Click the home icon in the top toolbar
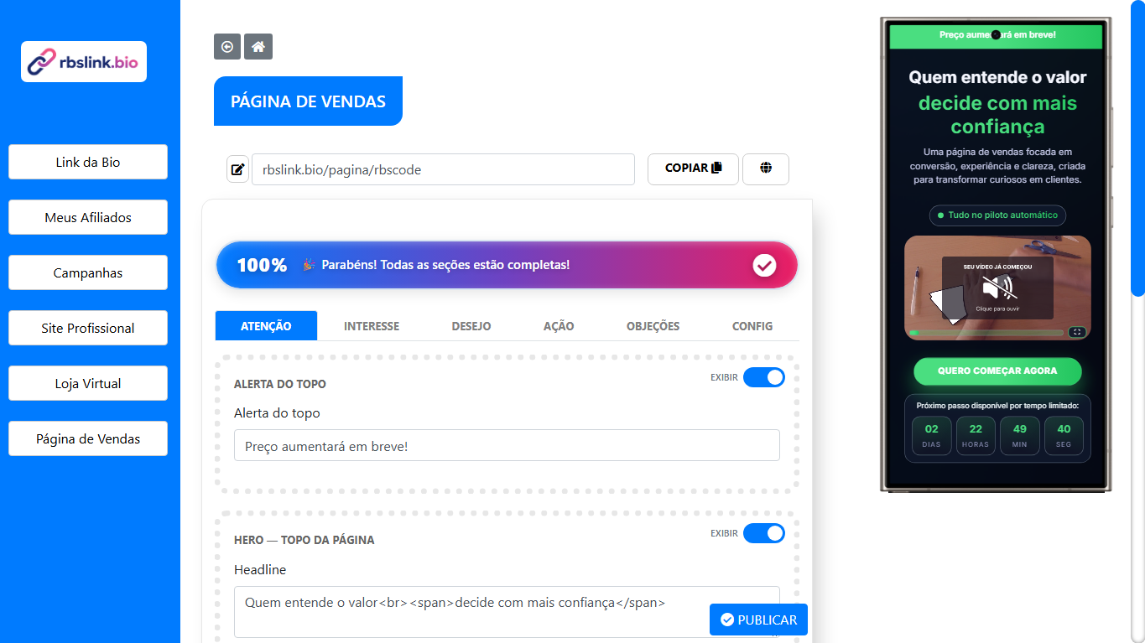Viewport: 1145px width, 643px height. [258, 46]
